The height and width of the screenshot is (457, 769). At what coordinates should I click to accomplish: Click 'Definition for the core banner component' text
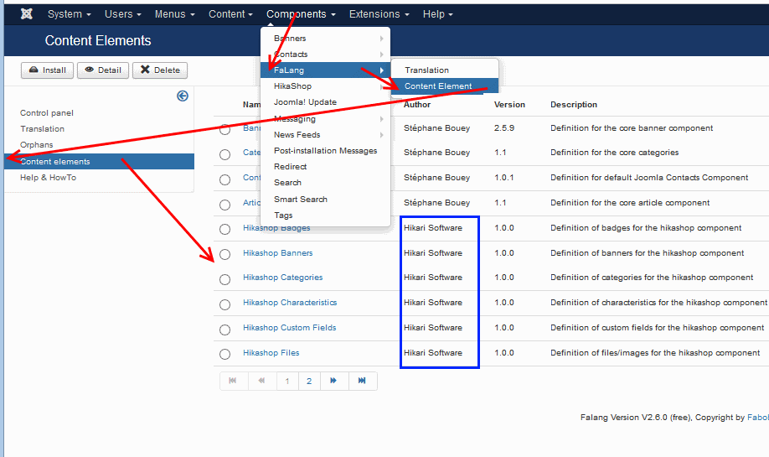632,128
